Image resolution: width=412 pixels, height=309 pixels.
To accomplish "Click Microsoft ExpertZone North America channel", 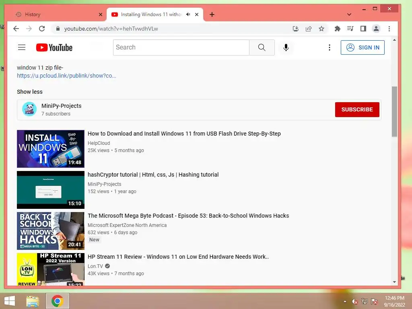I will [127, 225].
